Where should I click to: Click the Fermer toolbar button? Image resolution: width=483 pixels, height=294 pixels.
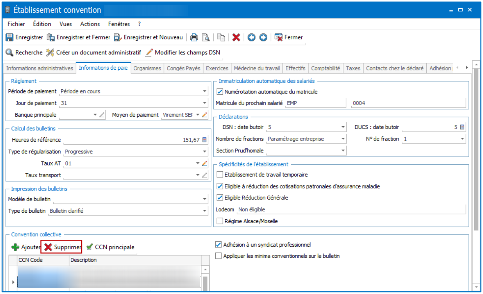[x=288, y=37]
